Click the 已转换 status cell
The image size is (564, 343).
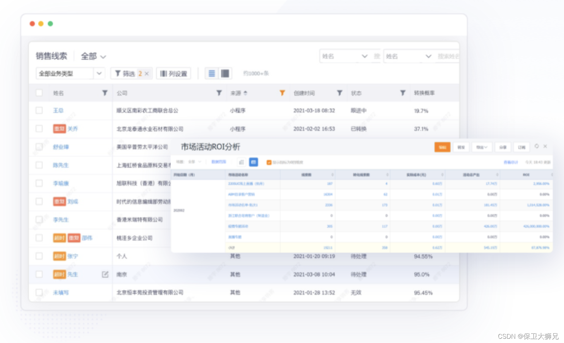[359, 129]
